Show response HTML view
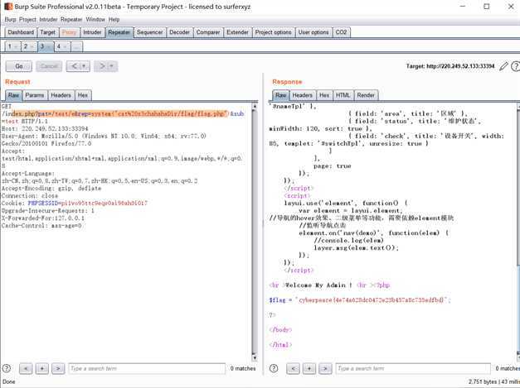This screenshot has width=520, height=388. pos(343,95)
